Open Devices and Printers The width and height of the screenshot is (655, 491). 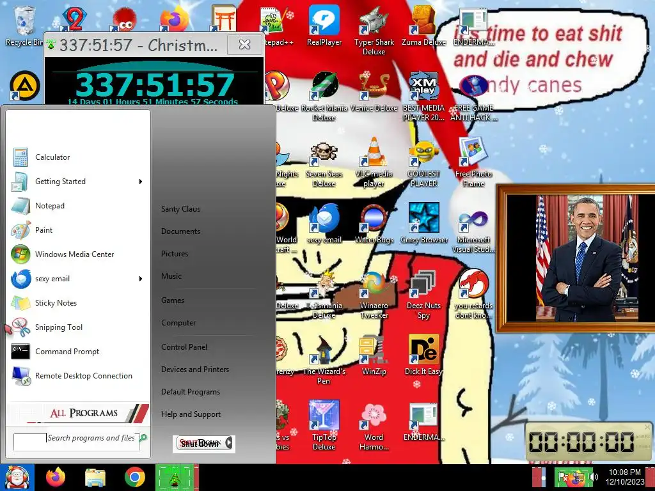195,370
